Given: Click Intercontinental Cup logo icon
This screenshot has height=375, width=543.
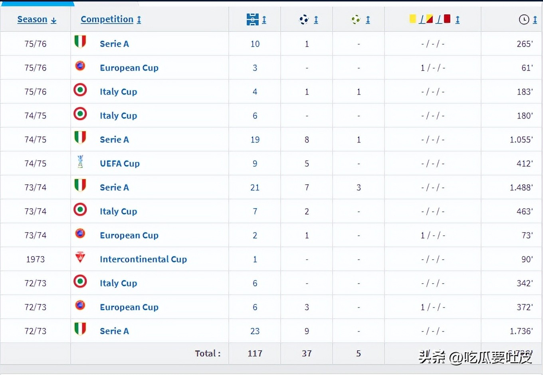Looking at the screenshot, I should [80, 257].
